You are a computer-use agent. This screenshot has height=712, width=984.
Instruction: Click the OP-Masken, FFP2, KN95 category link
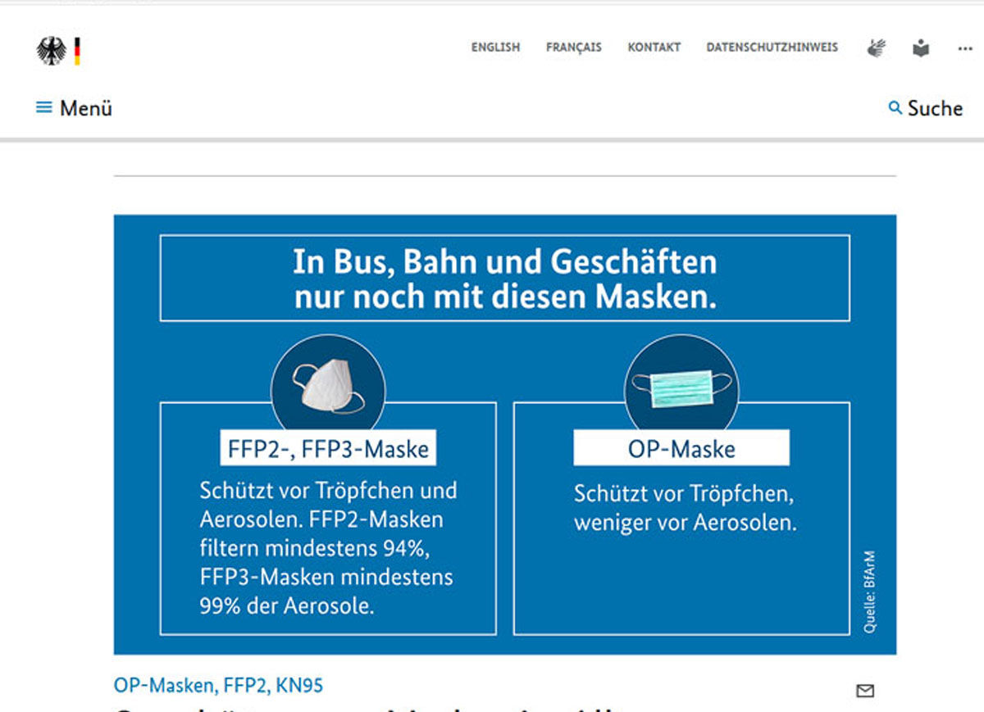[218, 685]
